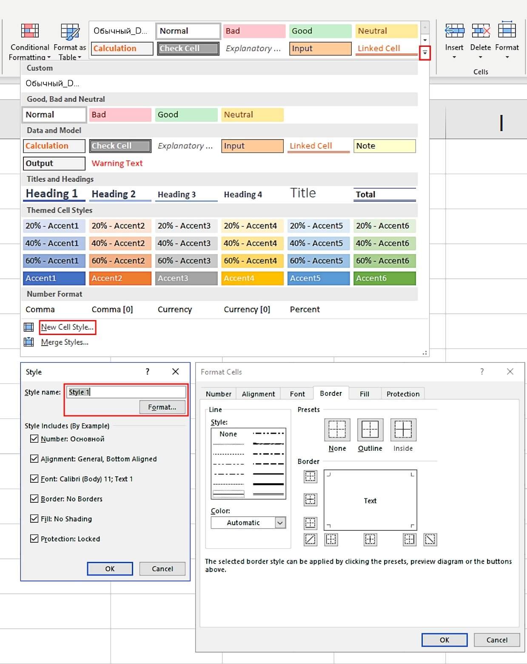The height and width of the screenshot is (664, 527).
Task: Uncheck the Number: Основной checkbox
Action: (34, 438)
